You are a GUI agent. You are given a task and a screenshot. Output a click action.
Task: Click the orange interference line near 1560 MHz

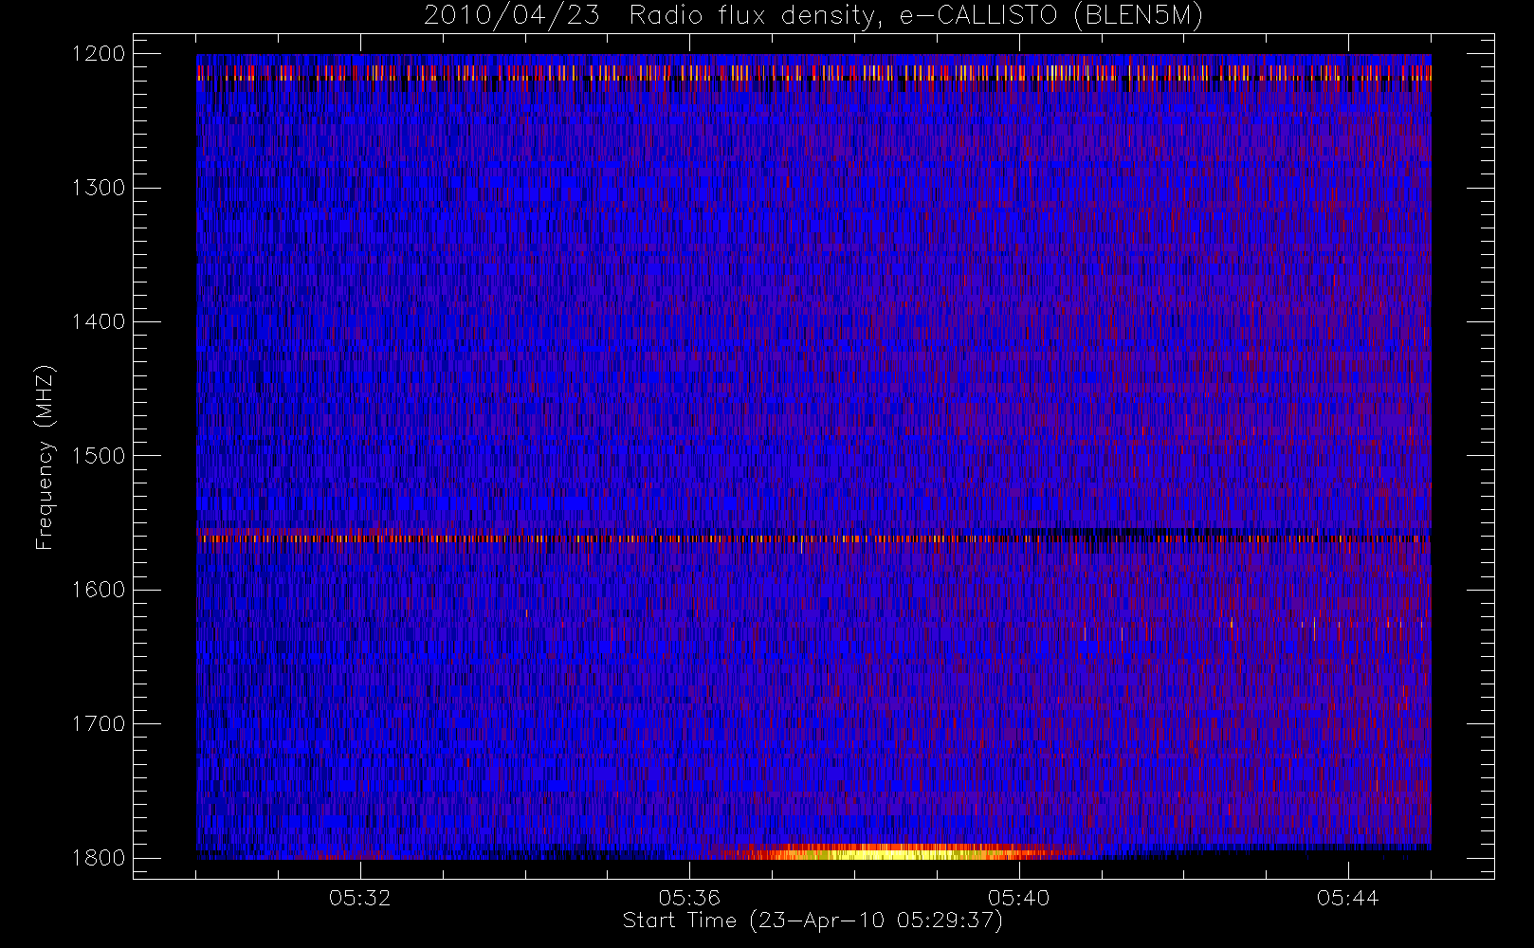[813, 538]
